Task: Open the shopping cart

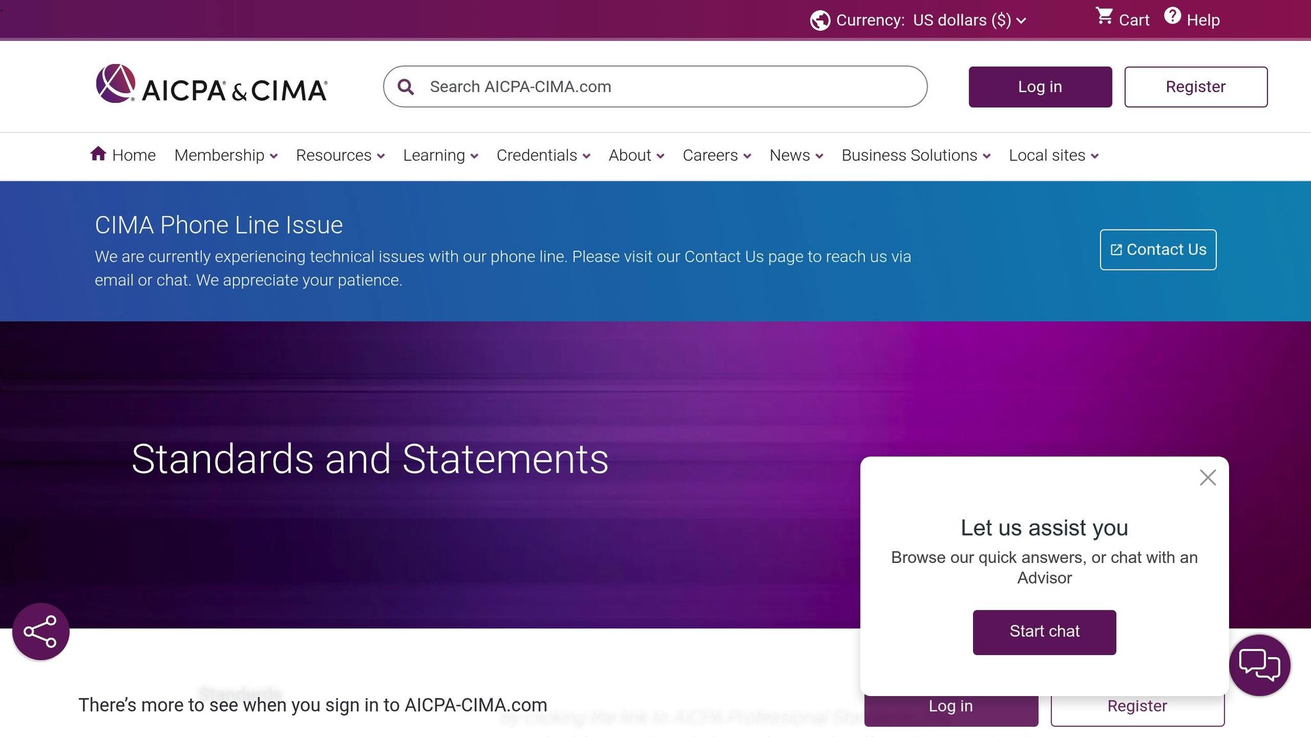Action: [1122, 19]
